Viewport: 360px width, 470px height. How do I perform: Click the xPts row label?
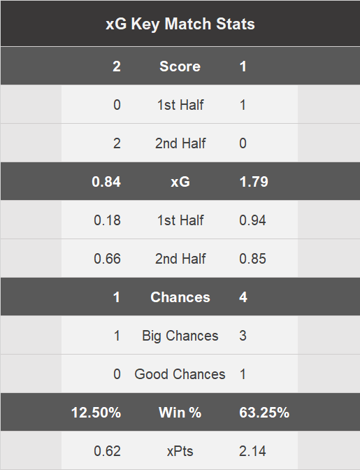point(180,451)
